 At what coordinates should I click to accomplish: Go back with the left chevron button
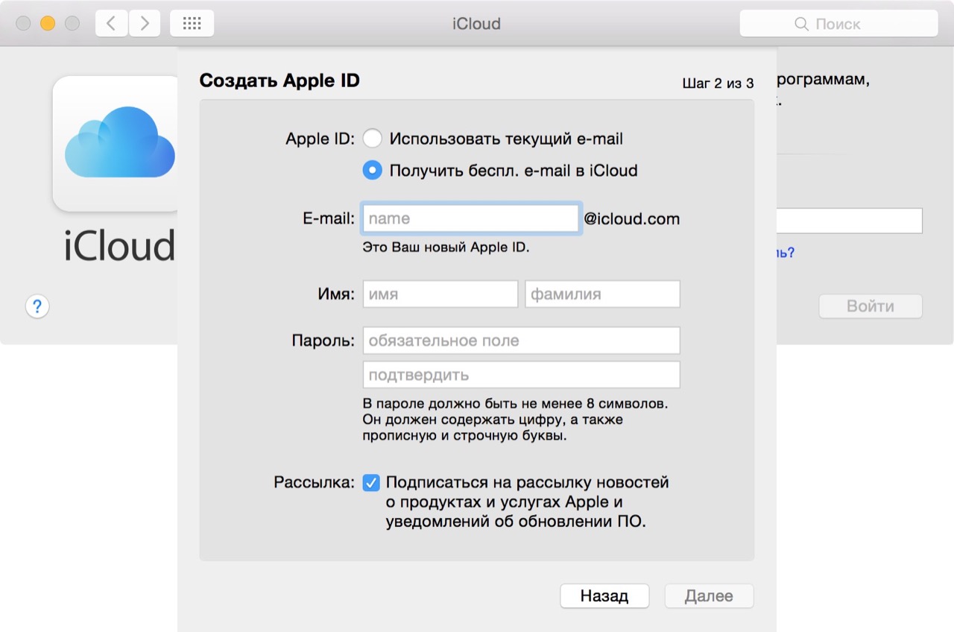coord(111,24)
